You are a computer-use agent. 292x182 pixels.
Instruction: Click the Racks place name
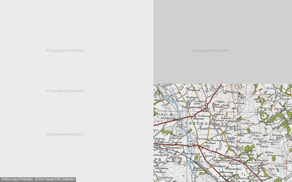tap(197, 168)
